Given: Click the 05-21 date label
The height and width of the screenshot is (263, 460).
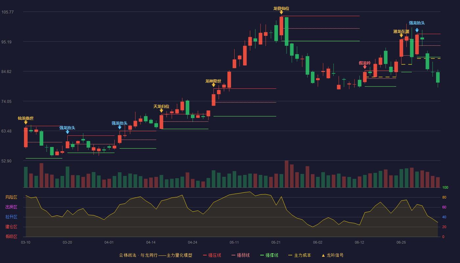Looking at the screenshot, I should [276, 242].
